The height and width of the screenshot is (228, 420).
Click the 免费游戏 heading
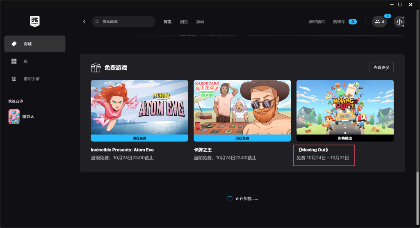click(116, 68)
